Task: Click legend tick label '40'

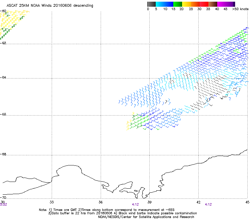Action: click(x=217, y=9)
